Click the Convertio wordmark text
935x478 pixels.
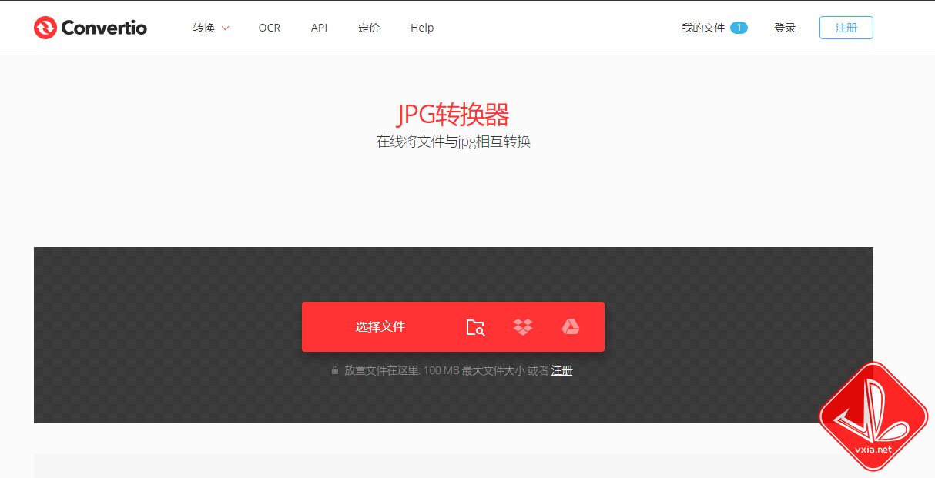pos(103,28)
